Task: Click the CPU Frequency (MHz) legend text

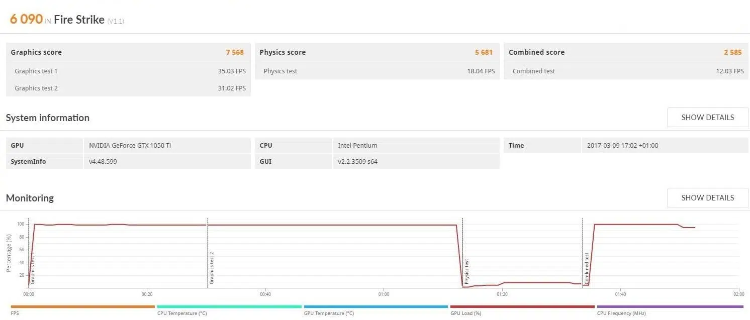Action: pyautogui.click(x=621, y=313)
